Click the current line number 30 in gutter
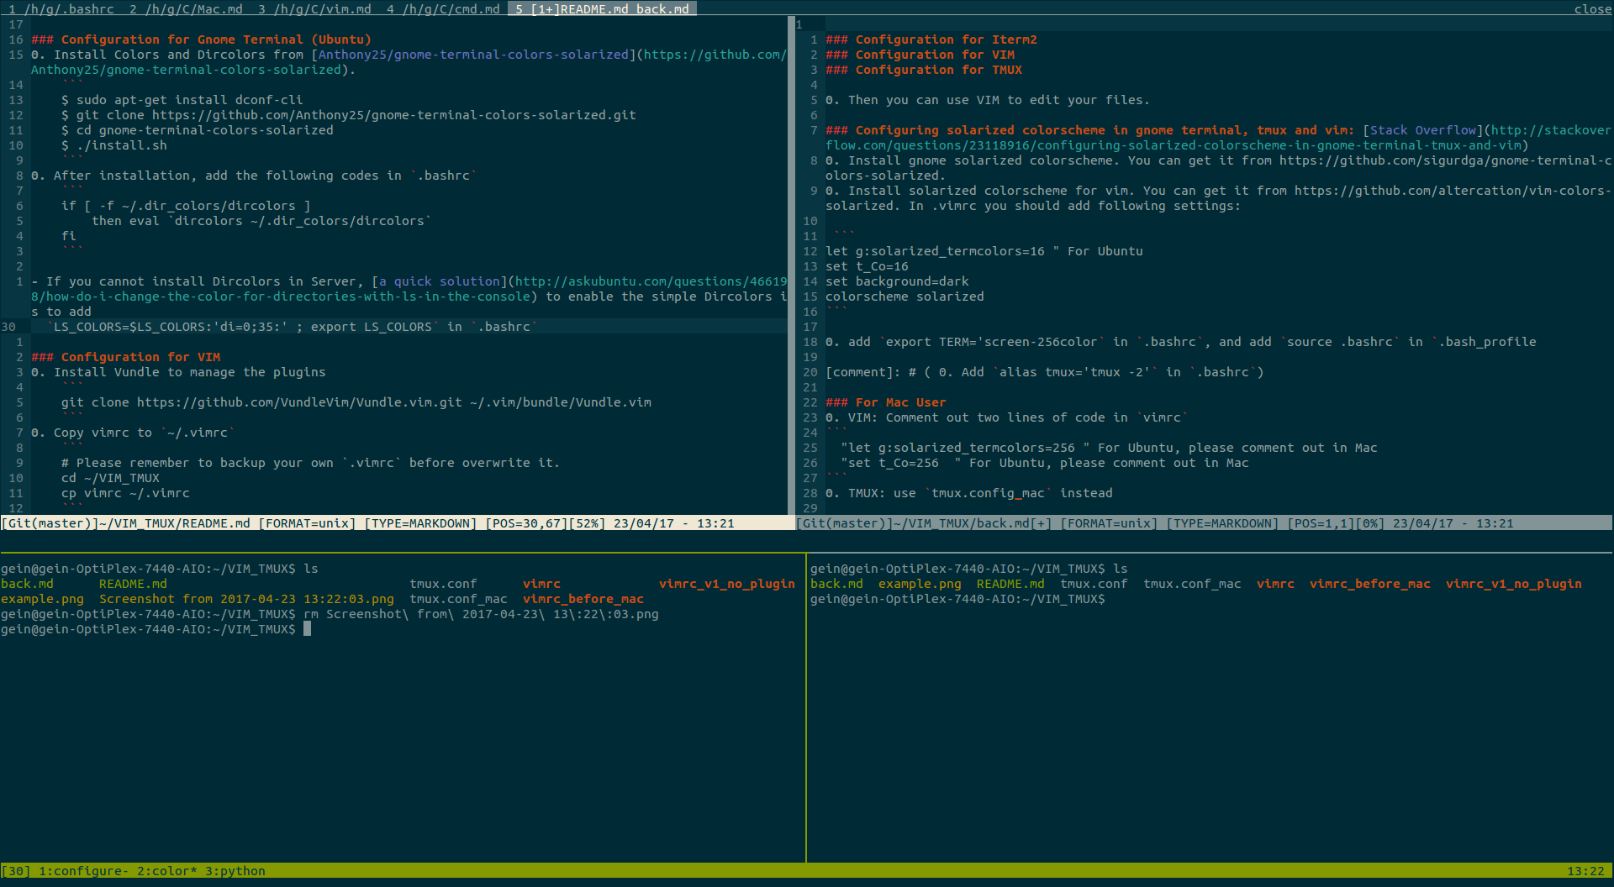This screenshot has height=887, width=1614. [8, 327]
